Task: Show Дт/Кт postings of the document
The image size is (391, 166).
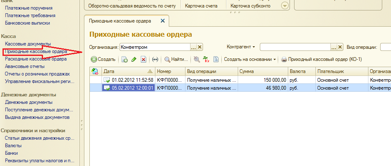Action: (x=206, y=59)
